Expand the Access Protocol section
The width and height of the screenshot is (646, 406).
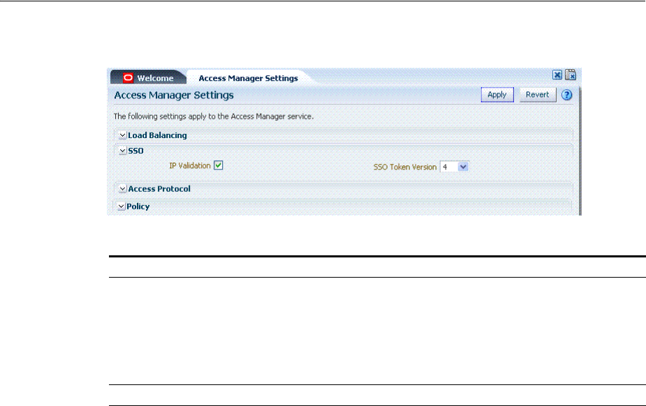coord(122,189)
